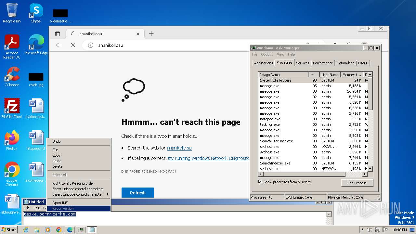Click the process list scroll-up arrow
The height and width of the screenshot is (234, 416).
(x=370, y=75)
